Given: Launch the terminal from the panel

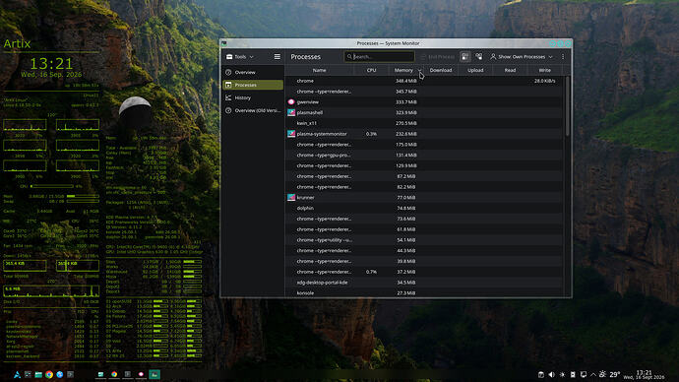Looking at the screenshot, I should [x=70, y=375].
